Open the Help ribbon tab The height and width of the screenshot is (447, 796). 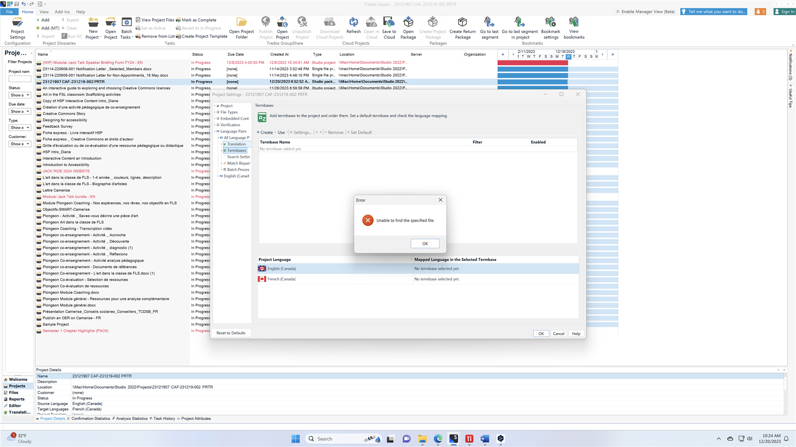(x=80, y=11)
